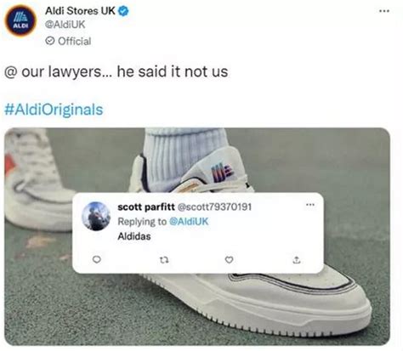Click the @scott79370191 username
This screenshot has height=351, width=403.
coord(214,207)
